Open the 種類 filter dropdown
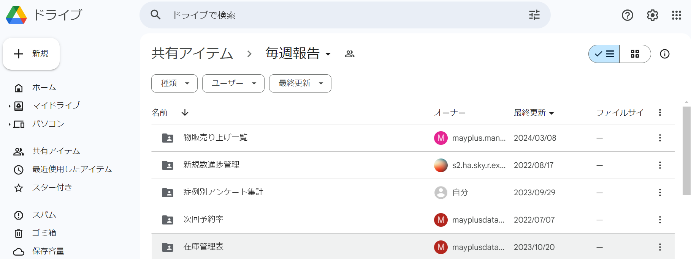691x259 pixels. click(x=174, y=83)
